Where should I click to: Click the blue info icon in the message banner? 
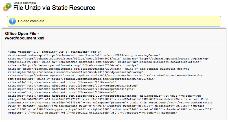[x=12, y=21]
